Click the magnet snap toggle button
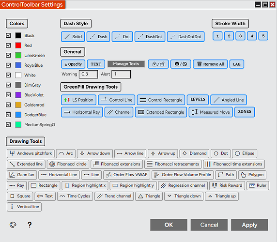 [x=181, y=64]
